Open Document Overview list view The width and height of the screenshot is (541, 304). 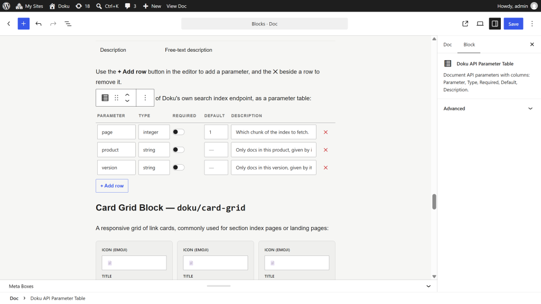click(68, 23)
